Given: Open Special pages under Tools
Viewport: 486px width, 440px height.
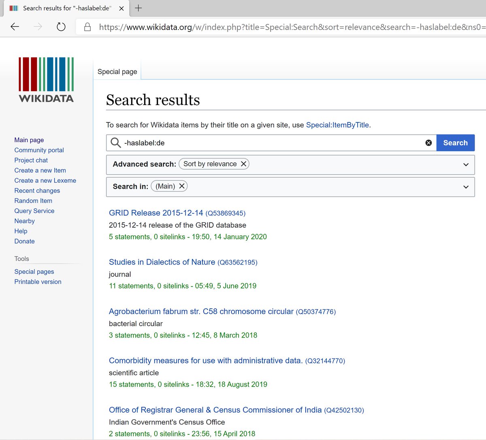Looking at the screenshot, I should (x=34, y=271).
